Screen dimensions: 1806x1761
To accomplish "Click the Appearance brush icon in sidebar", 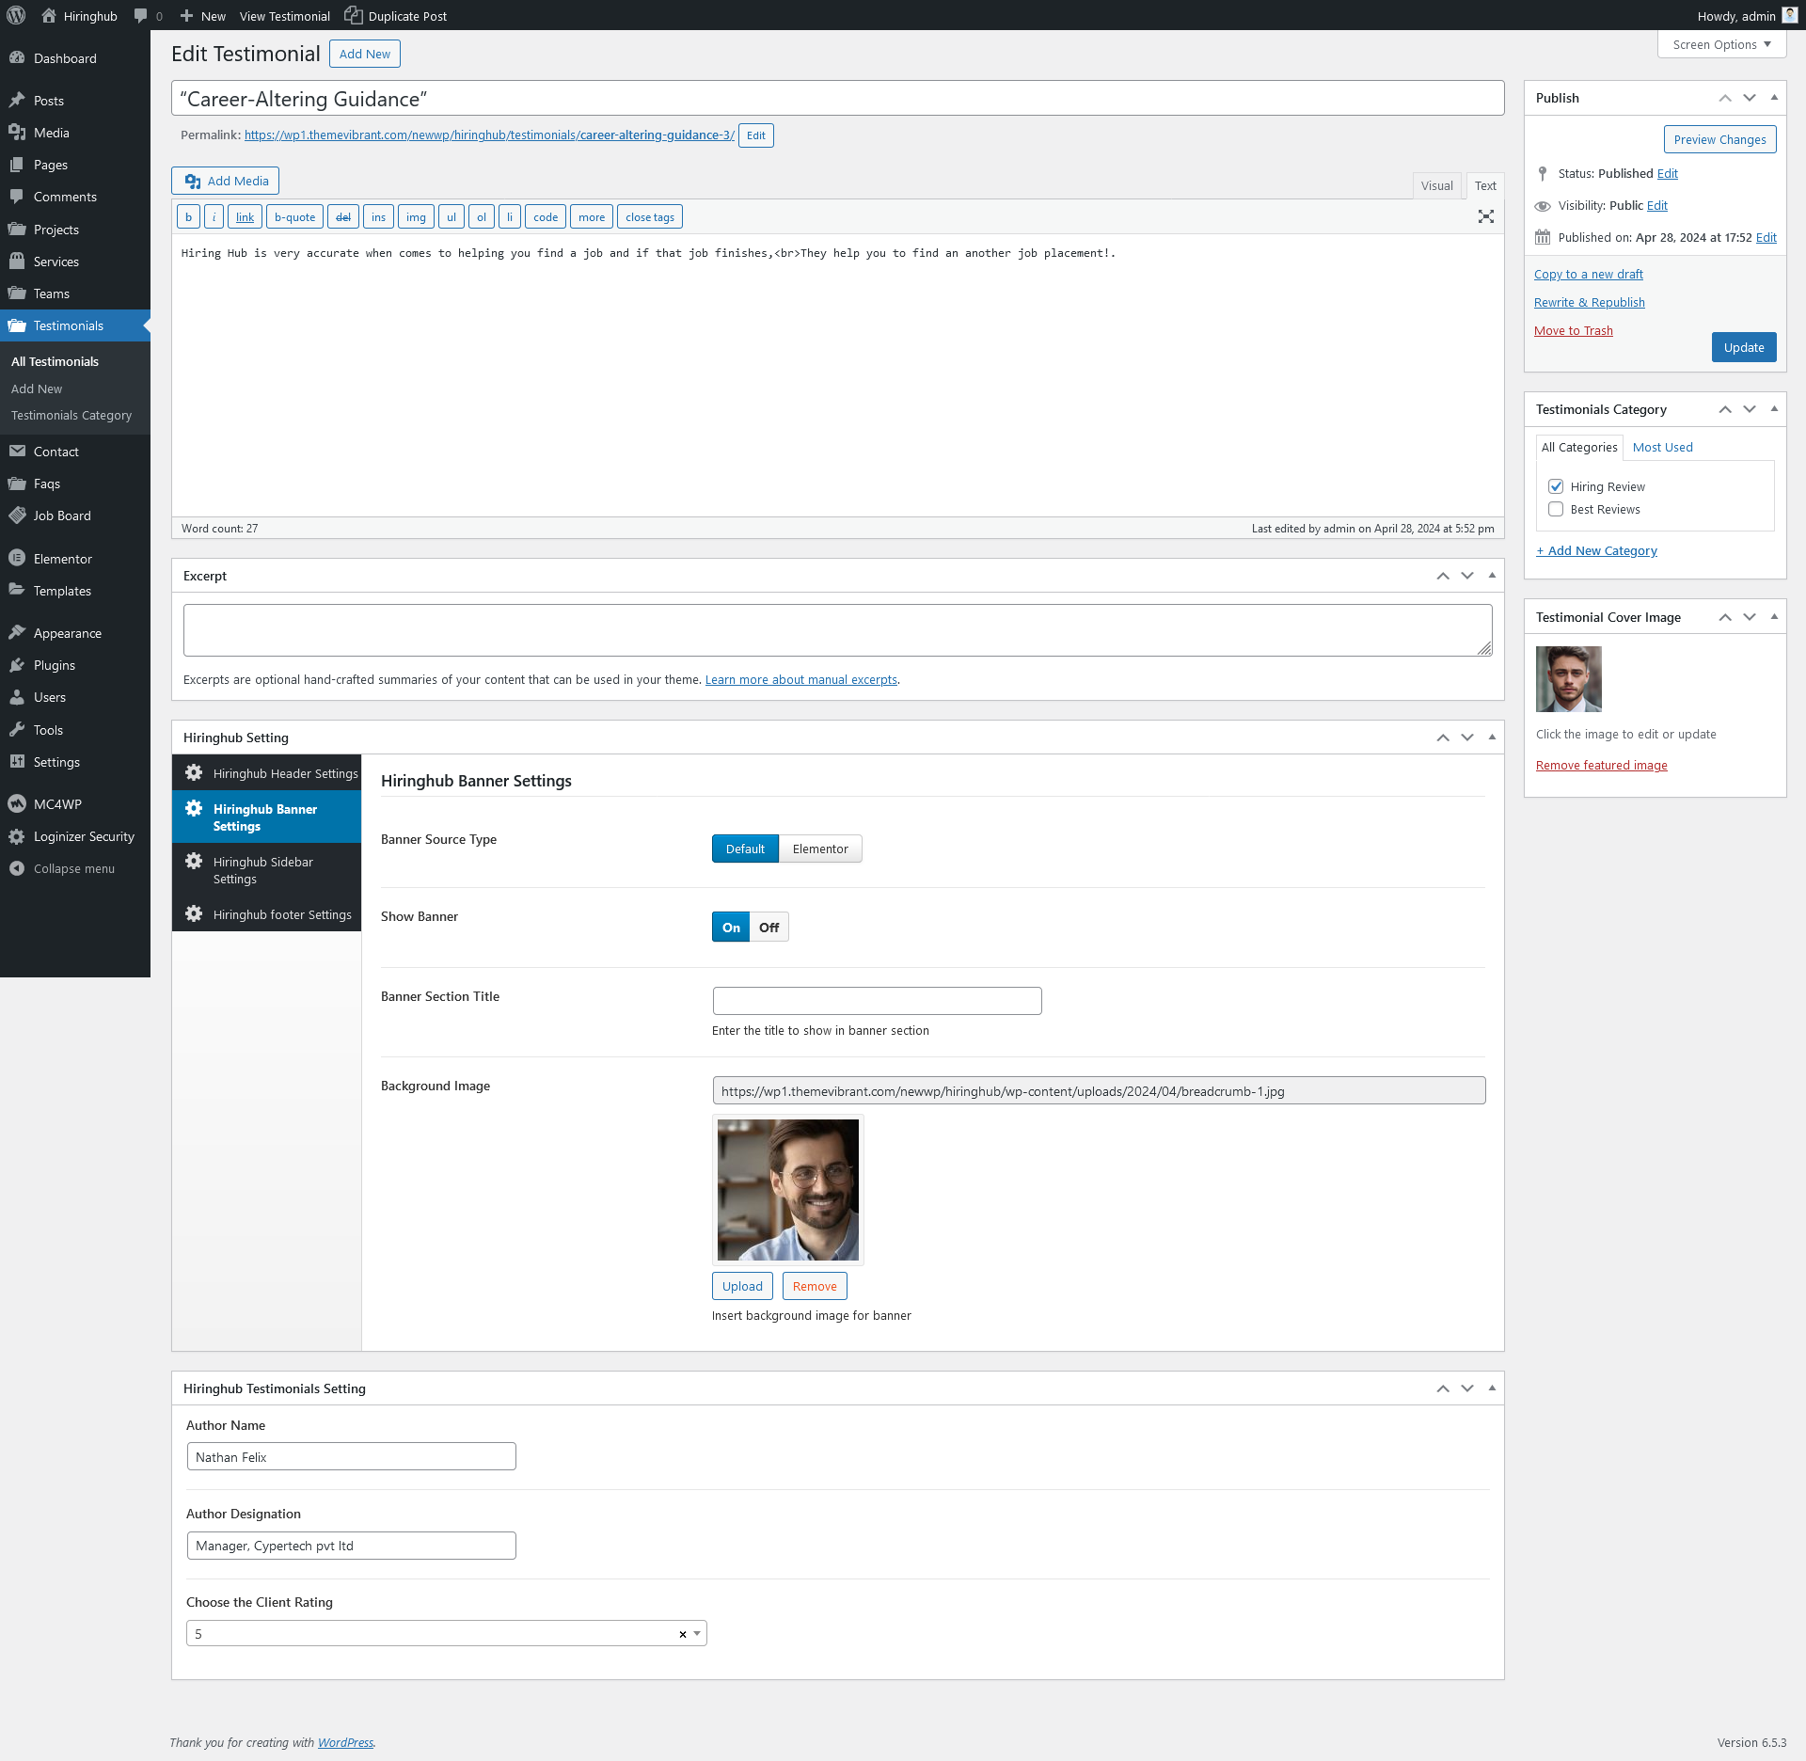I will (x=17, y=633).
